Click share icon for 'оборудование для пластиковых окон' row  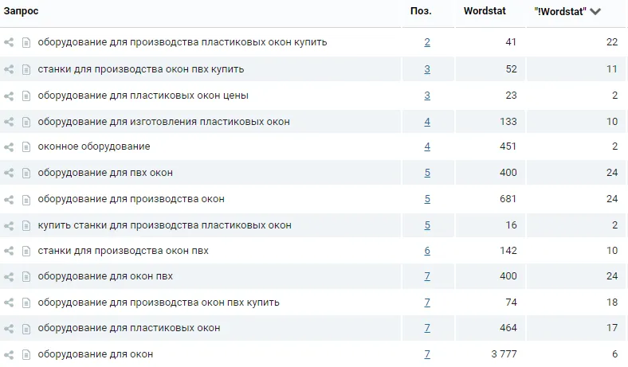coord(9,328)
